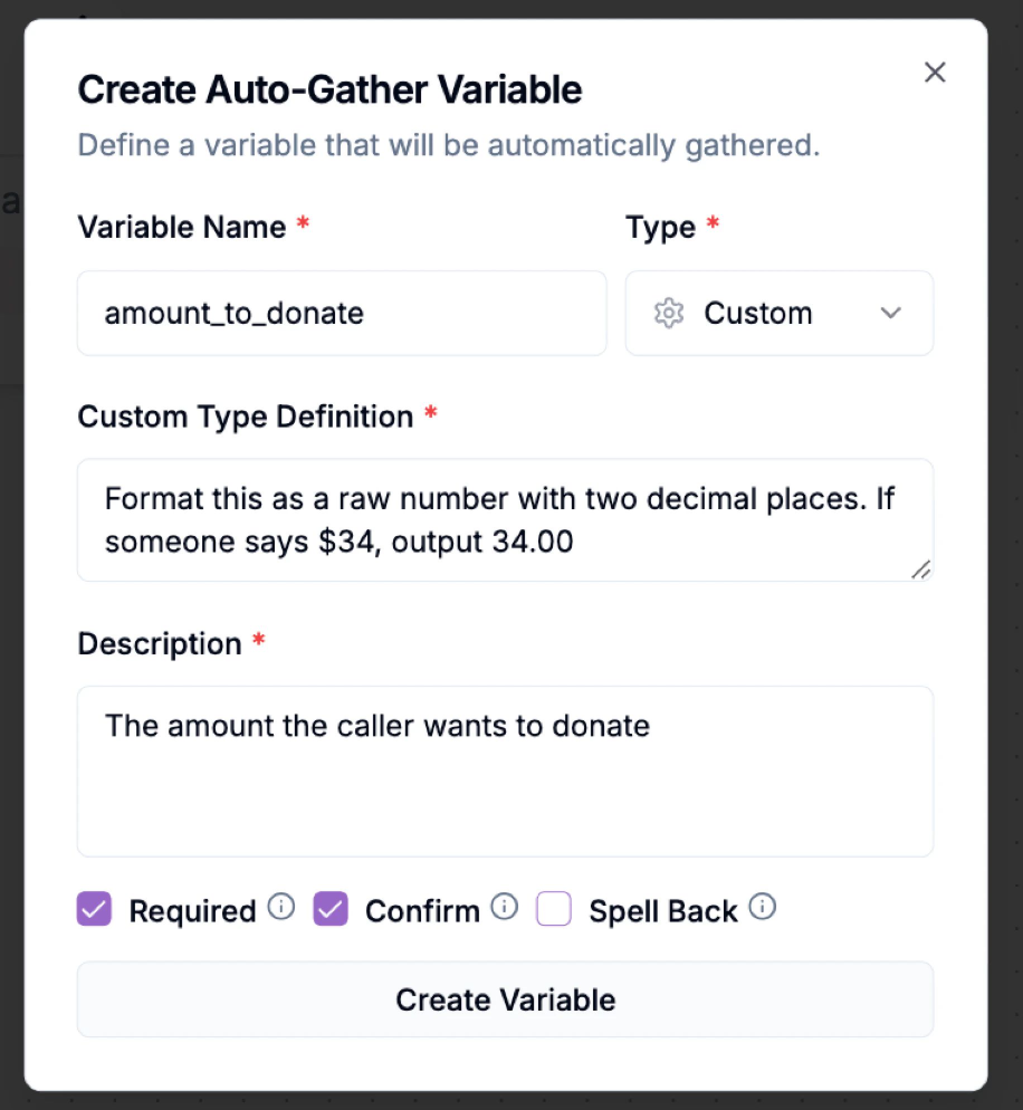Select the Custom Type Definition label
The width and height of the screenshot is (1023, 1110).
245,415
